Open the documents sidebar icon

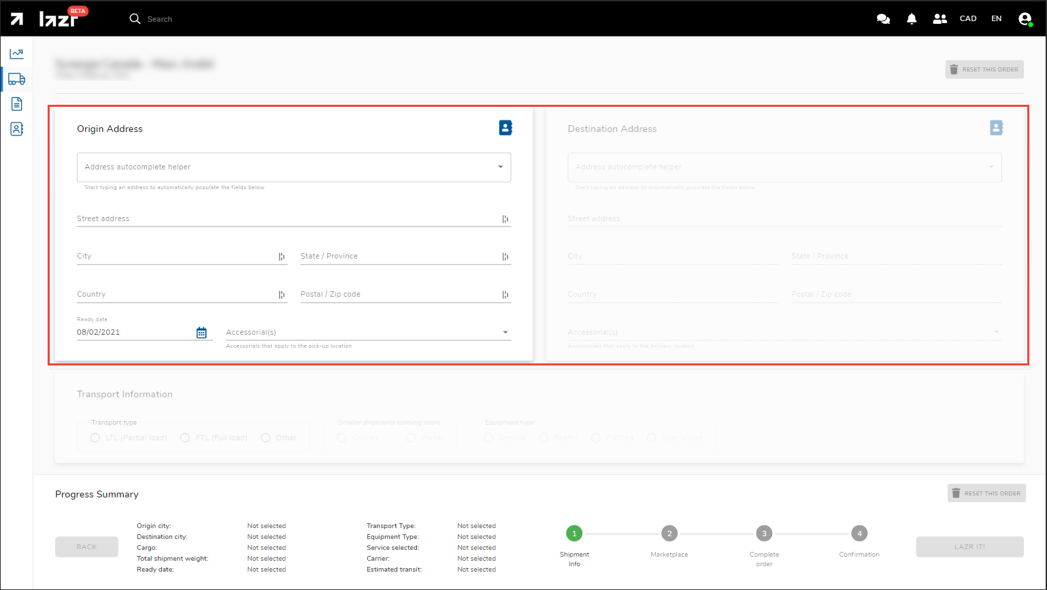16,104
